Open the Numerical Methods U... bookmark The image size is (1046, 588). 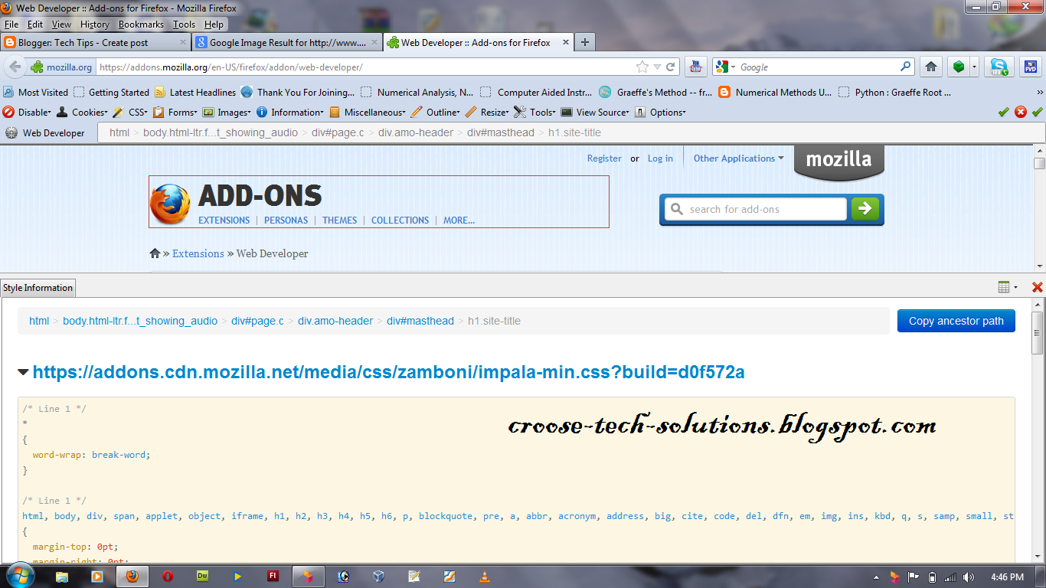coord(775,92)
